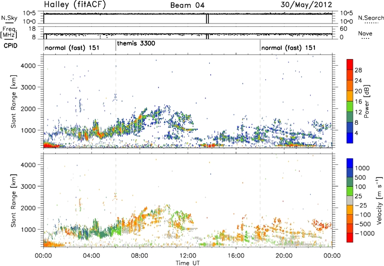Pick the yellow-orange 16–20 dB Power segment
The image size is (384, 266).
click(350, 96)
